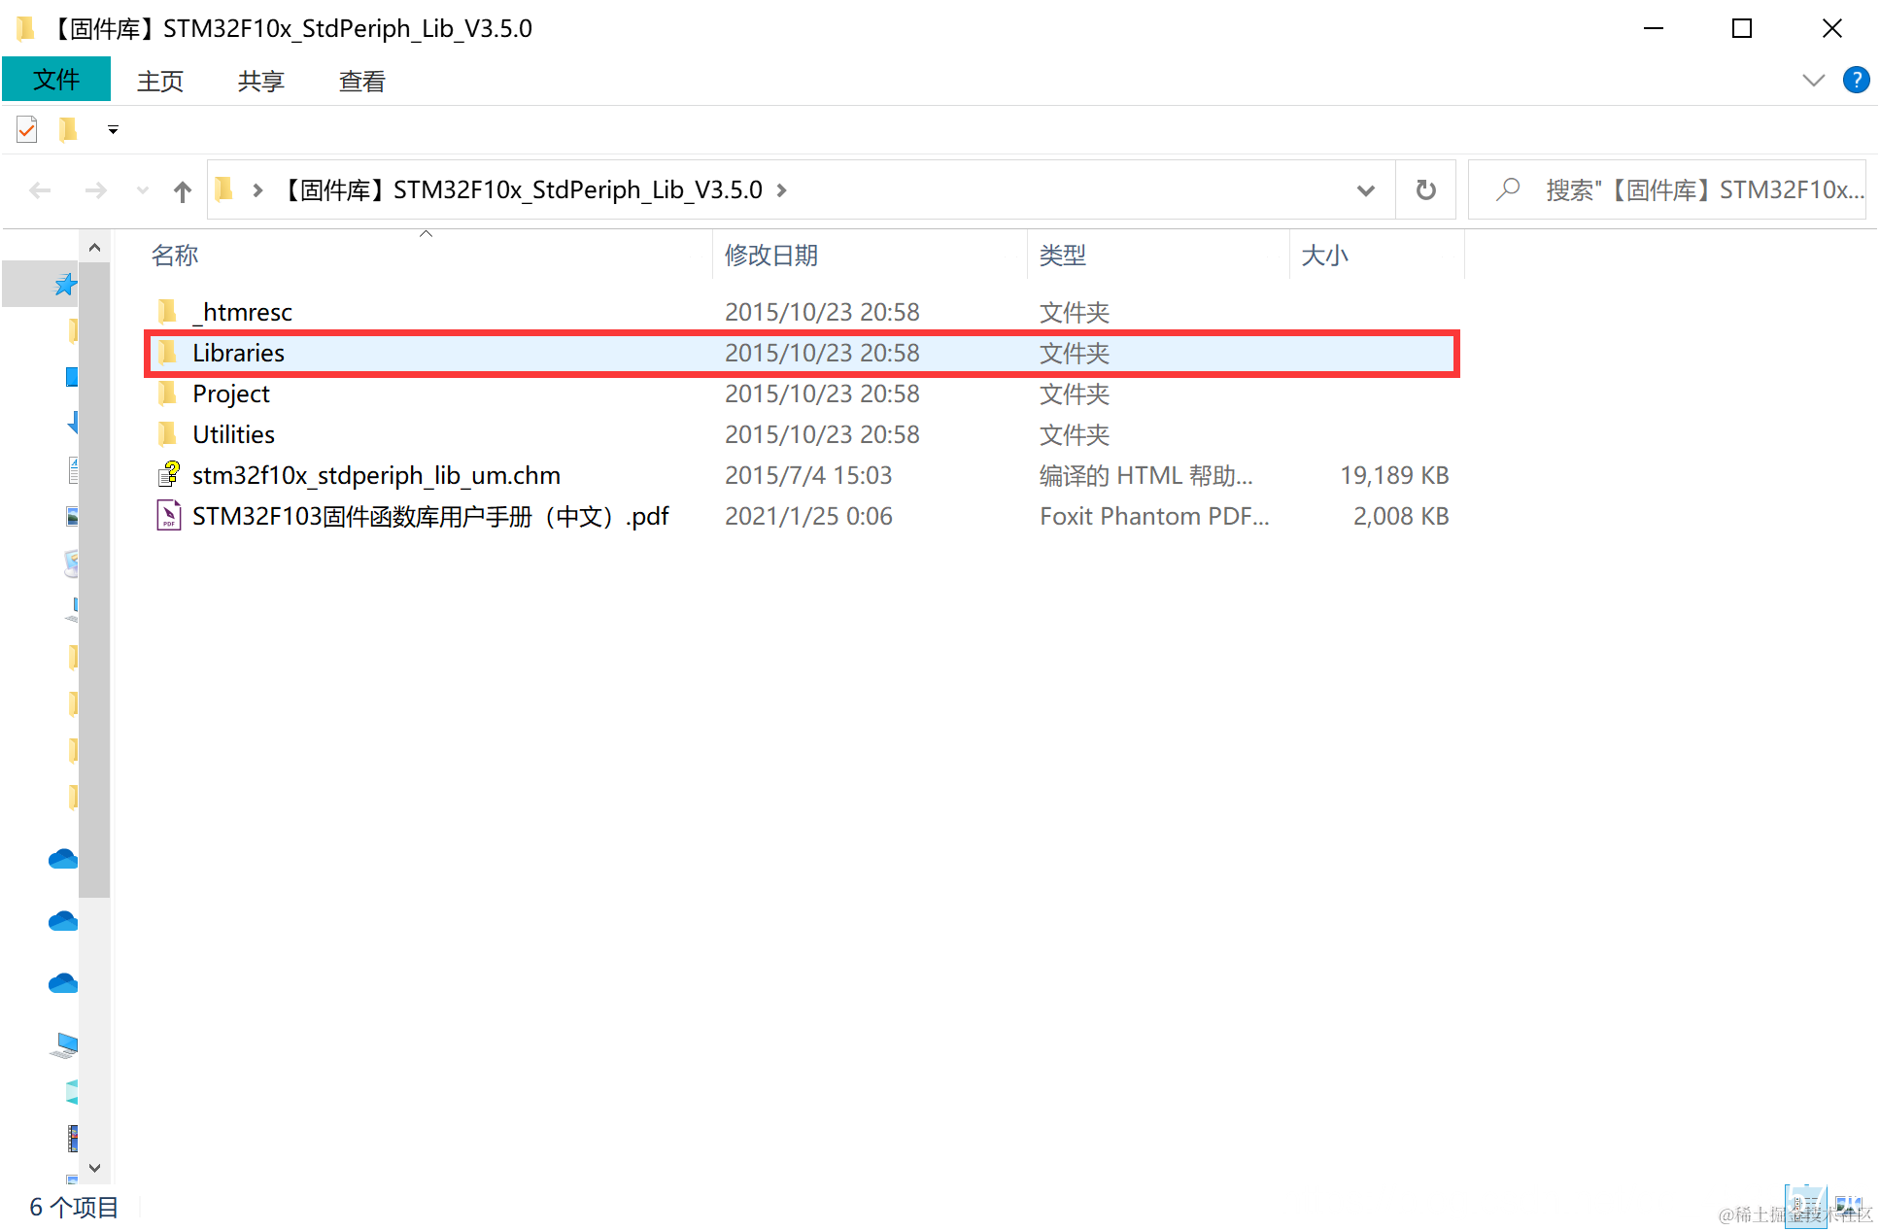Open the 文件 menu tab

coord(56,80)
